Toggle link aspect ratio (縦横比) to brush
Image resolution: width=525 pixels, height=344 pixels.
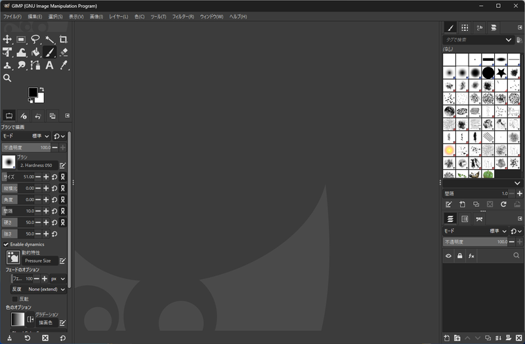click(x=62, y=188)
